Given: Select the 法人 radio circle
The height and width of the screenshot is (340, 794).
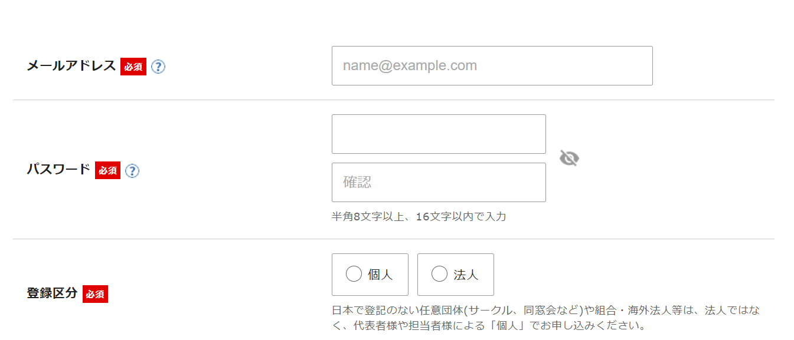Looking at the screenshot, I should pos(439,274).
